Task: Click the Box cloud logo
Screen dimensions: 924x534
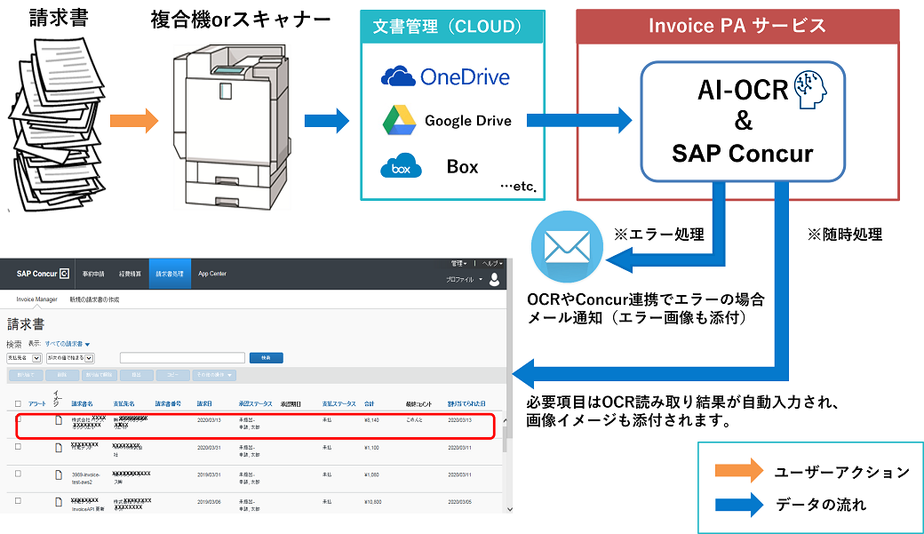Action: coord(401,165)
